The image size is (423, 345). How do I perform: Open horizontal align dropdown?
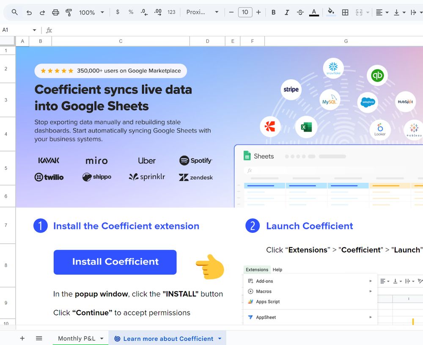(x=382, y=12)
